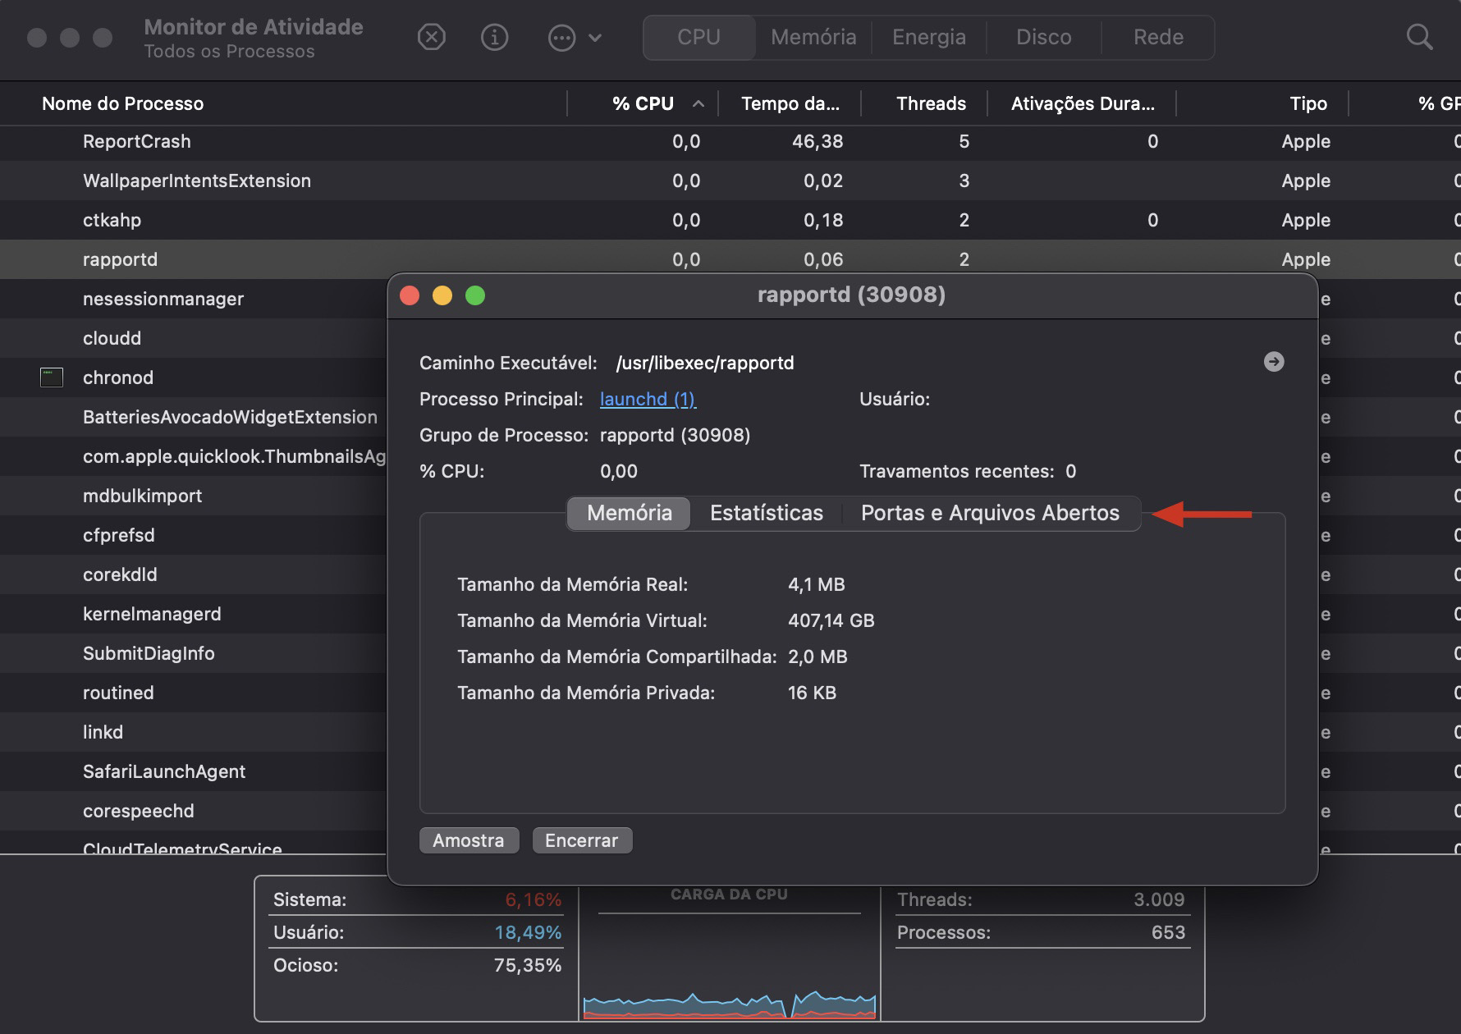Switch to the Memória toolbar tab

point(812,37)
